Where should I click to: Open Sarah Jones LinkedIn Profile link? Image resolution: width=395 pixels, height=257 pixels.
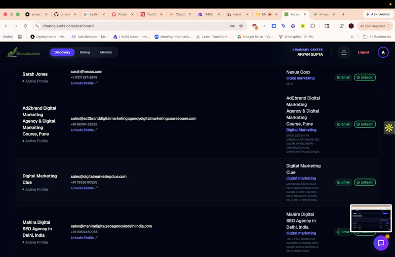click(x=84, y=83)
